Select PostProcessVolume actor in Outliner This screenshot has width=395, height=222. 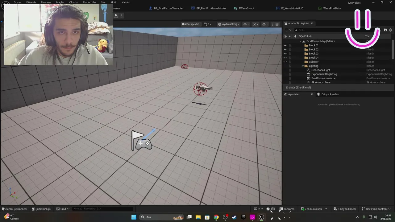(x=323, y=78)
